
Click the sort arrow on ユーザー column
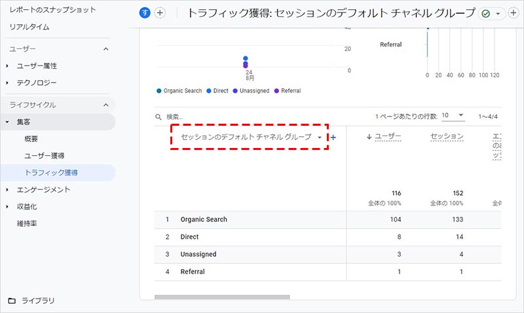[369, 136]
